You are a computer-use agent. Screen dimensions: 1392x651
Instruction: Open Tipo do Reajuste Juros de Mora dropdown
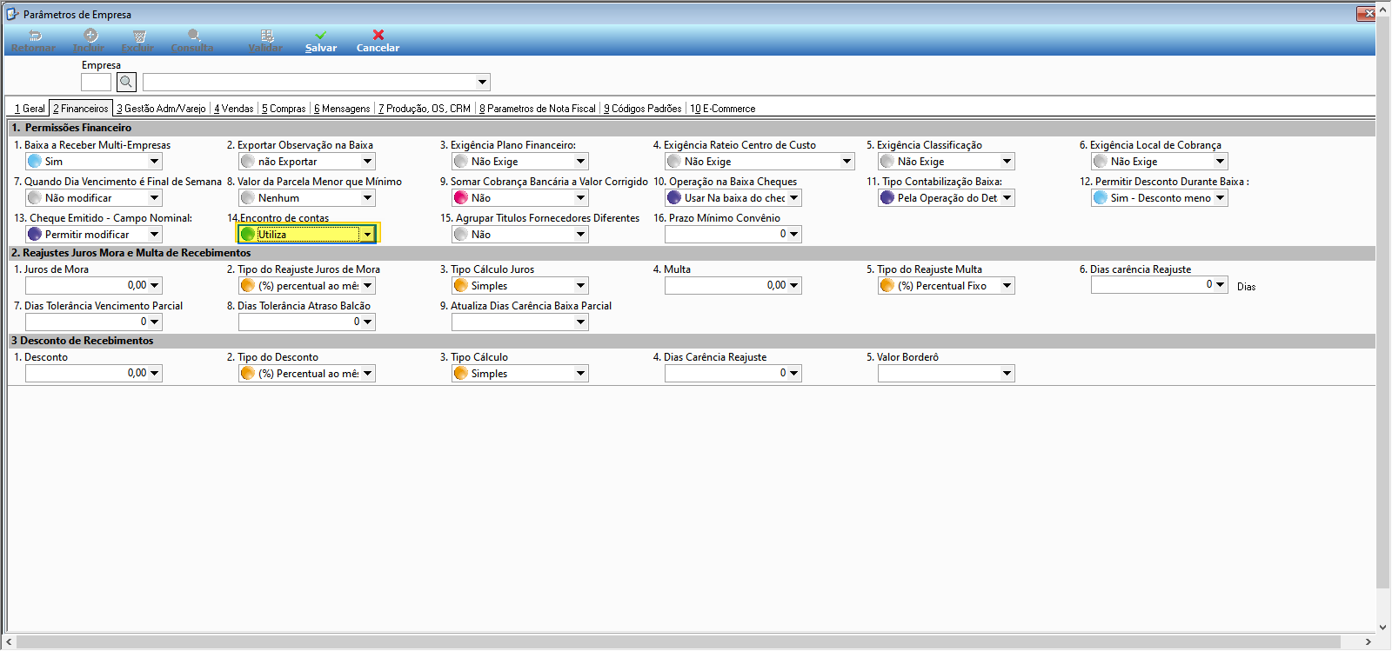[368, 286]
